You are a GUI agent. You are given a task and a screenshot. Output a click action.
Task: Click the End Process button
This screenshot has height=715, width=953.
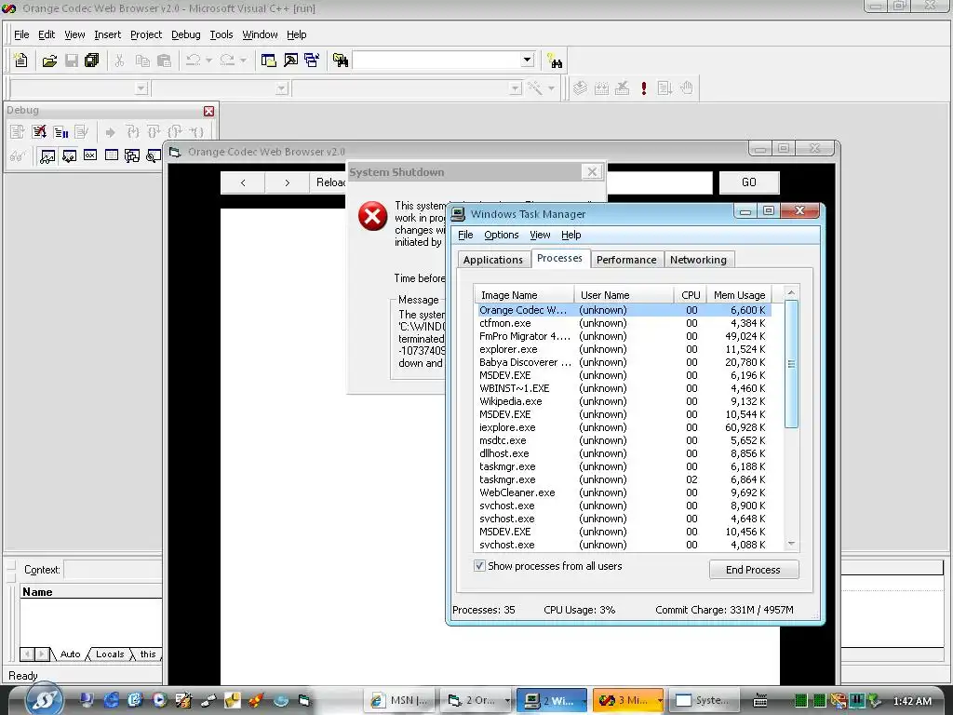point(753,570)
